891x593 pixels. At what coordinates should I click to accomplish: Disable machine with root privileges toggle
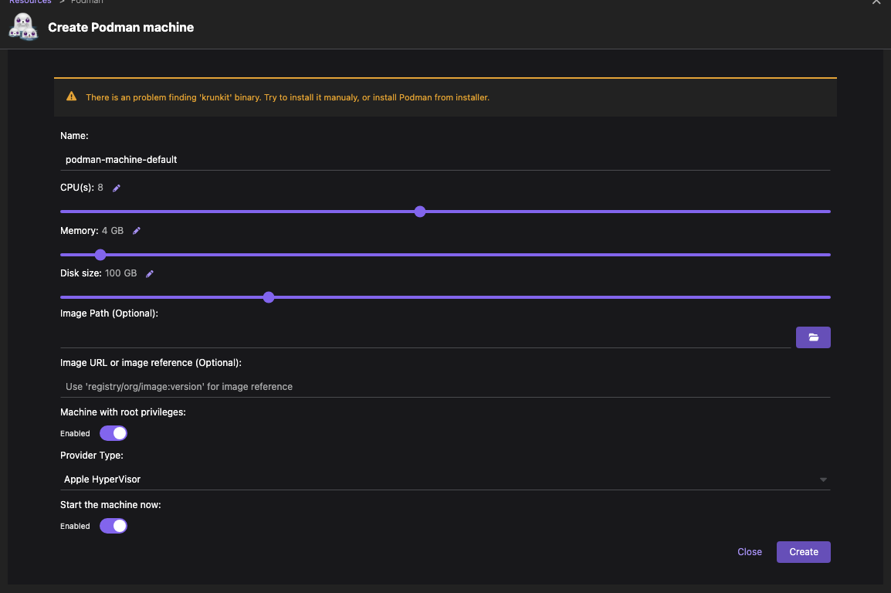tap(113, 433)
